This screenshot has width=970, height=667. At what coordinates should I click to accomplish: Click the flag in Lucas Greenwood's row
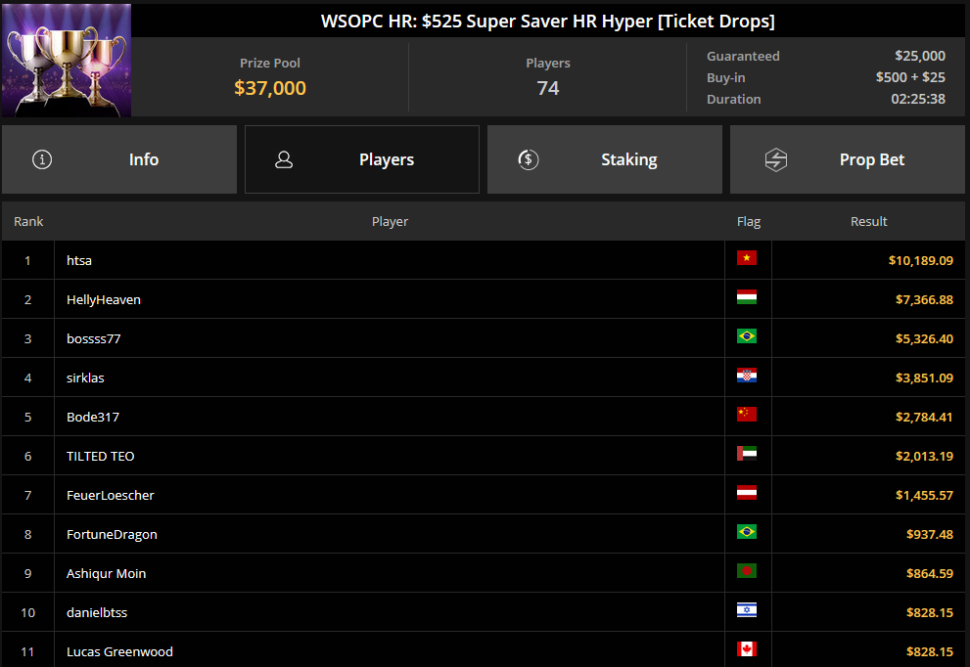[747, 649]
